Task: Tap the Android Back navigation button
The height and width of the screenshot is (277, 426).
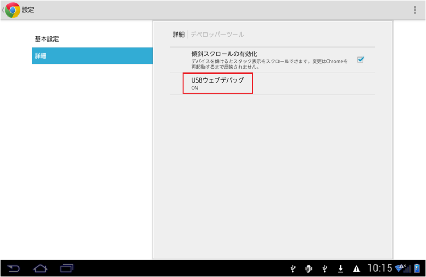Action: pyautogui.click(x=13, y=268)
